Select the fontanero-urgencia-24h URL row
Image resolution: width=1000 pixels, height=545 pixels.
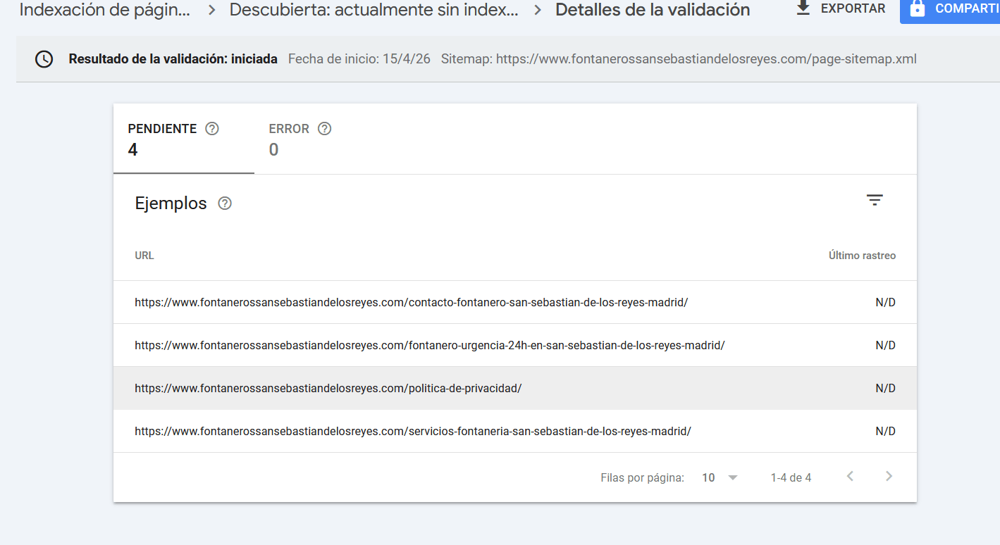tap(429, 345)
